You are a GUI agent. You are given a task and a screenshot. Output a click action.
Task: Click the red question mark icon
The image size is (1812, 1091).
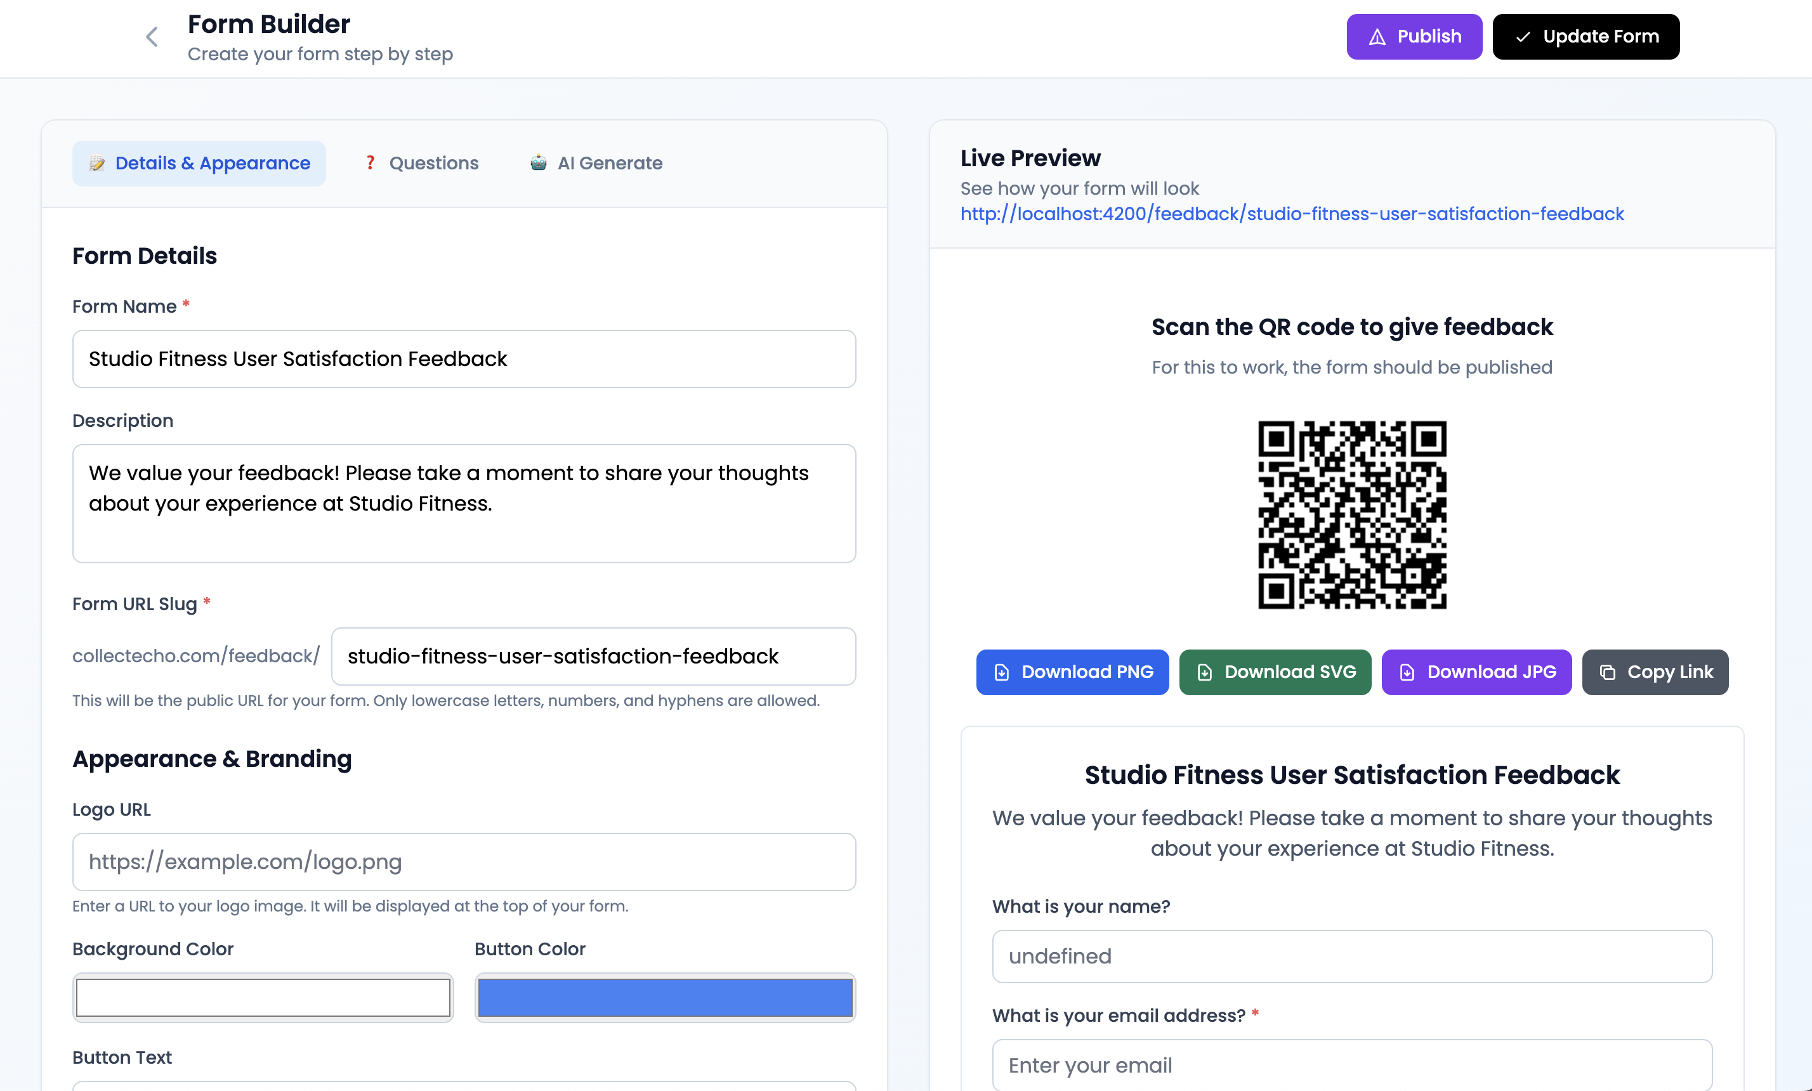[370, 162]
